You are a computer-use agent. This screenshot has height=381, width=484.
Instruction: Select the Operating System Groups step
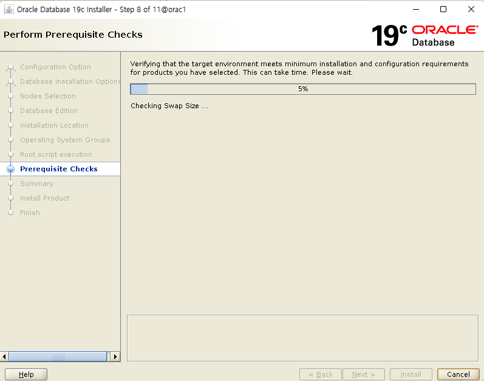point(65,140)
